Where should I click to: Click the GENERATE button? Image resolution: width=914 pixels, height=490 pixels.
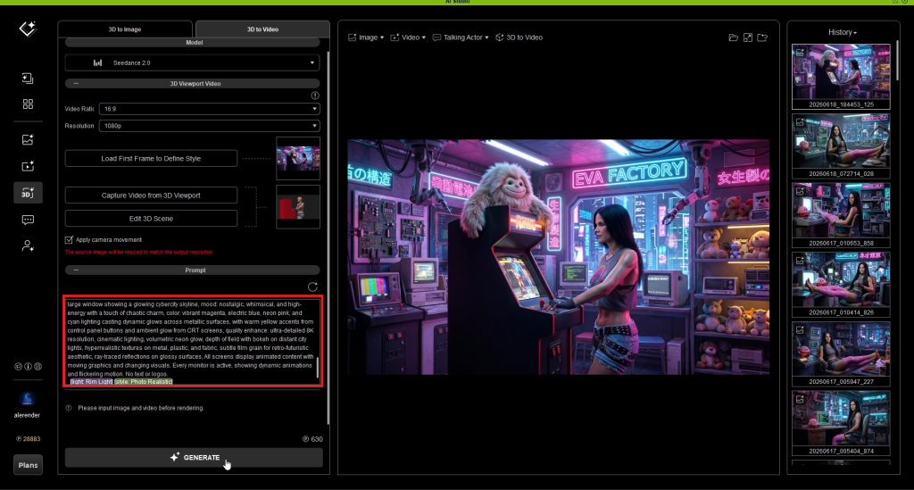pos(194,457)
